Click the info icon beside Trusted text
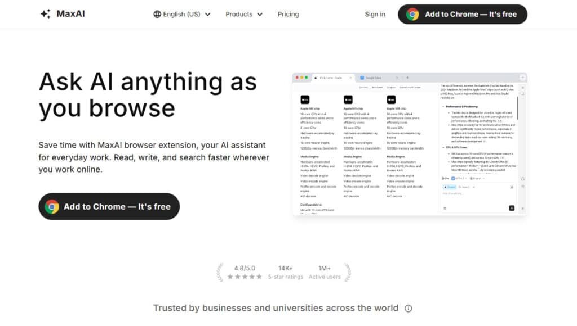Viewport: 577px width, 326px height. [409, 308]
